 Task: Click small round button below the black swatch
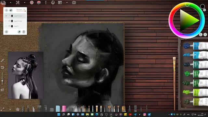coord(204,10)
